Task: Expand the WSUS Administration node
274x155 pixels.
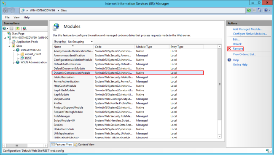Action: pyautogui.click(x=14, y=62)
